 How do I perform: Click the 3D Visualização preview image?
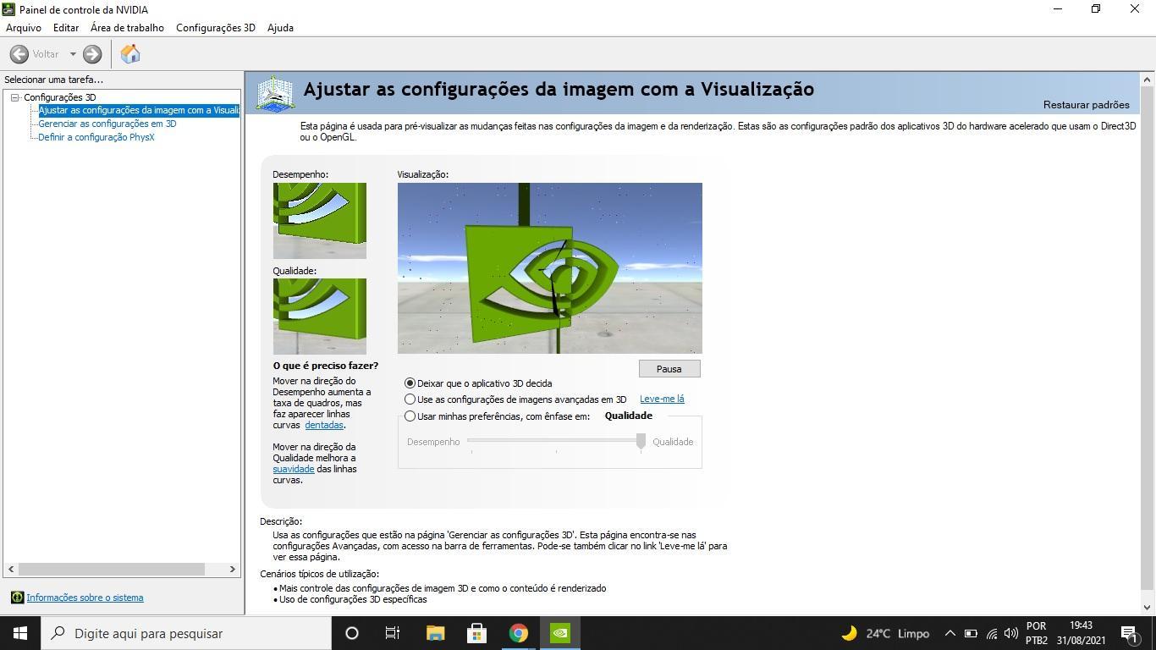tap(550, 268)
